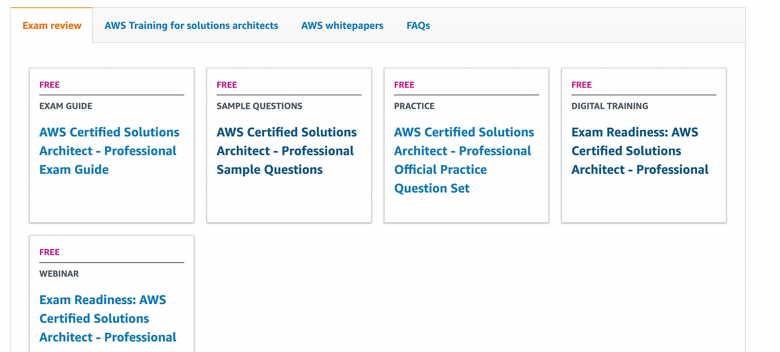Open Exam Readiness link in Digital Training card

click(x=640, y=151)
